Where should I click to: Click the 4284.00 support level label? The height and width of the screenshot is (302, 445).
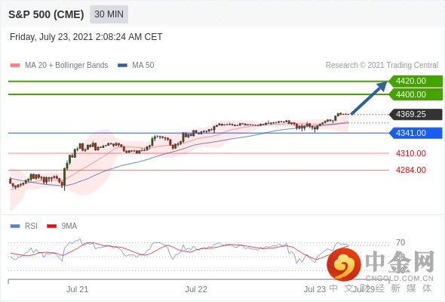pyautogui.click(x=411, y=170)
